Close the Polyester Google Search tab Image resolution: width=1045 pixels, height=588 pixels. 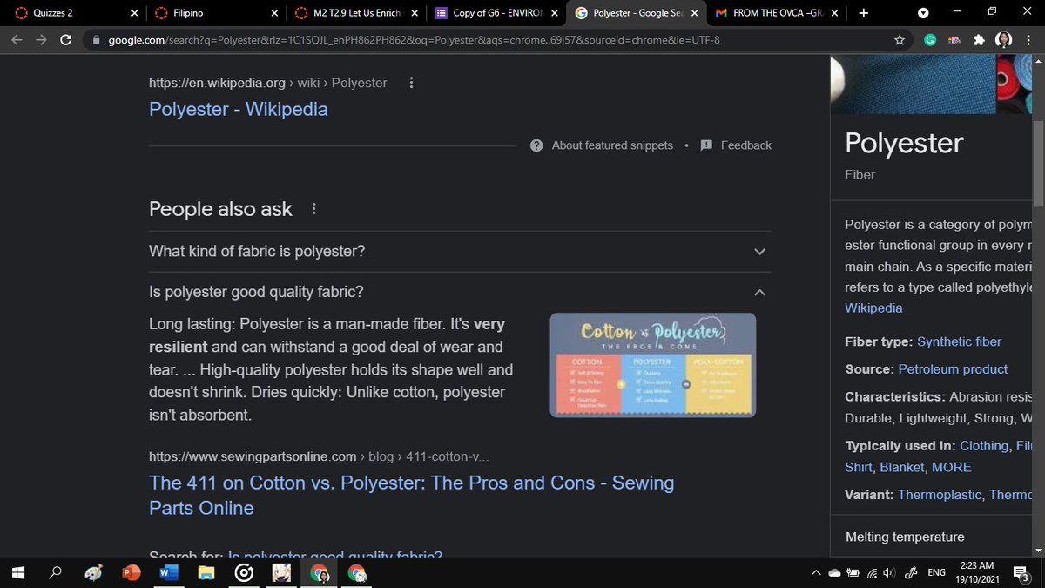(x=695, y=13)
